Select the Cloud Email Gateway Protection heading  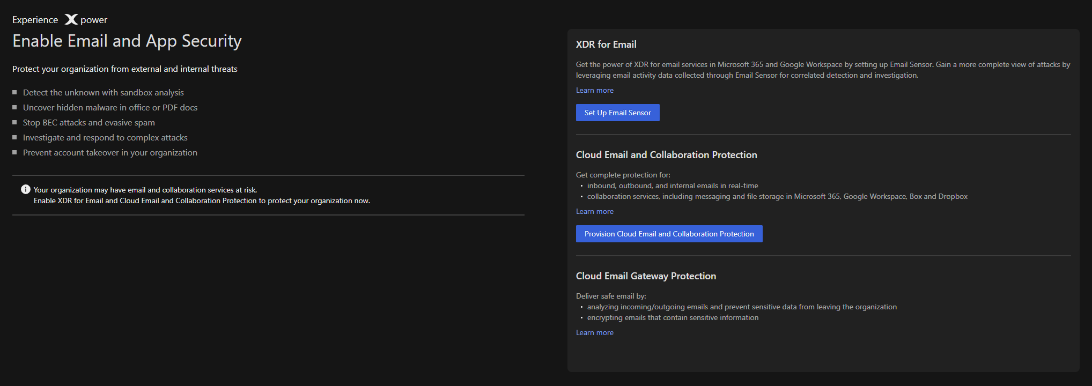[x=646, y=276]
